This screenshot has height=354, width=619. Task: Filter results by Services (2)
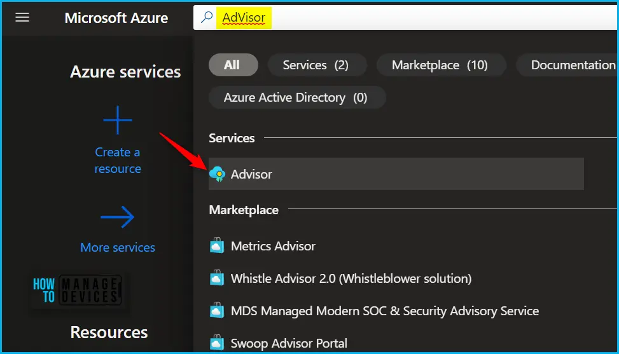point(317,65)
